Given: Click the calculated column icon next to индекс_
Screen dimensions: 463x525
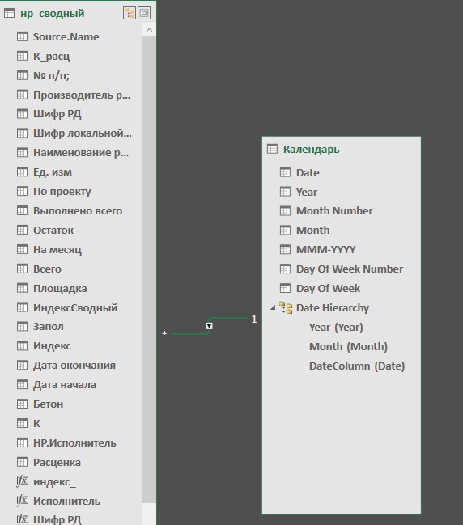Looking at the screenshot, I should 23,481.
